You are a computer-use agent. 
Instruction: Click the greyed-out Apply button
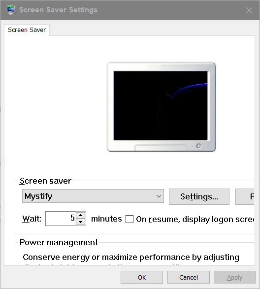pyautogui.click(x=235, y=277)
